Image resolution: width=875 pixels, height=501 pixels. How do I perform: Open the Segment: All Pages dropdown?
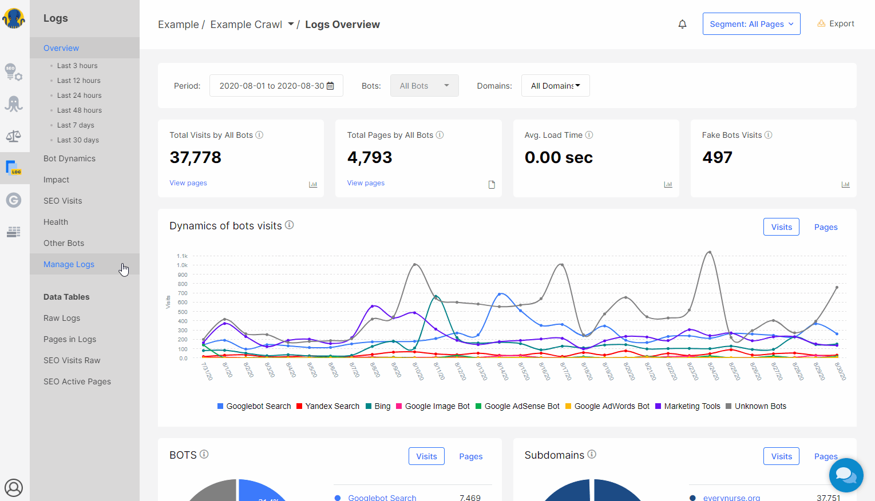751,24
